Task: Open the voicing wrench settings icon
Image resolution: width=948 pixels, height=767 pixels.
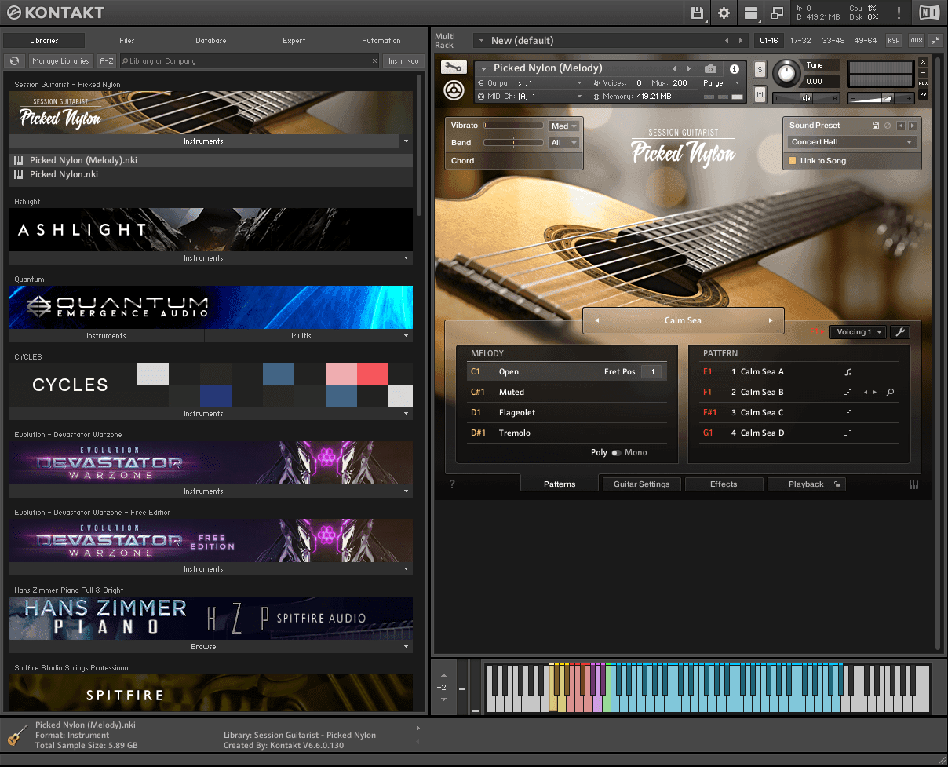Action: [900, 332]
